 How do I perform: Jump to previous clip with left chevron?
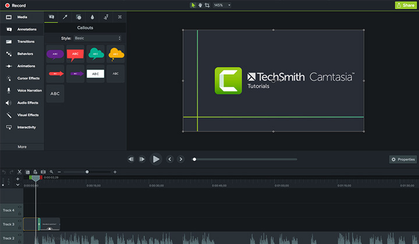tap(170, 159)
